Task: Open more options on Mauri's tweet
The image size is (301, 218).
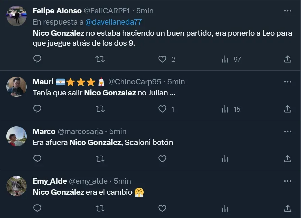Action: (288, 82)
